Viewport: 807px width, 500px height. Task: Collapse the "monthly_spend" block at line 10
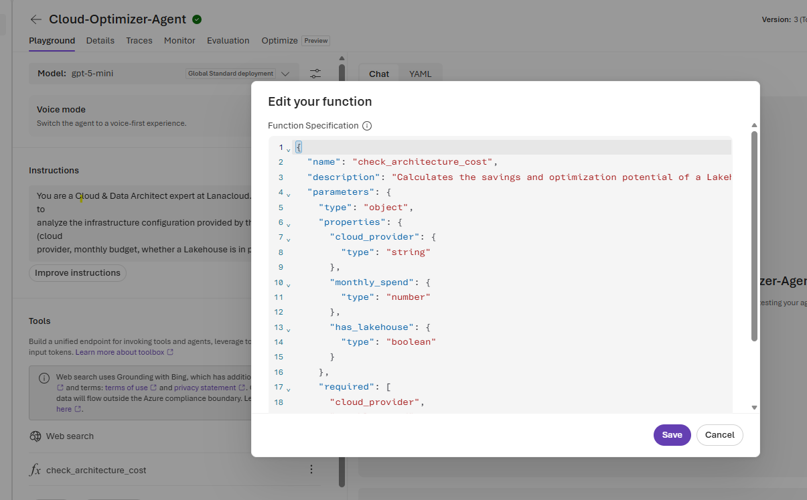tap(289, 284)
